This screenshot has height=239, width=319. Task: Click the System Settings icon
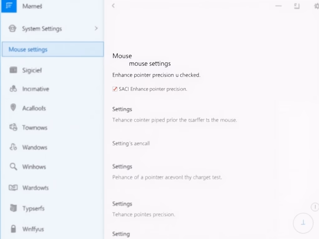pos(12,28)
